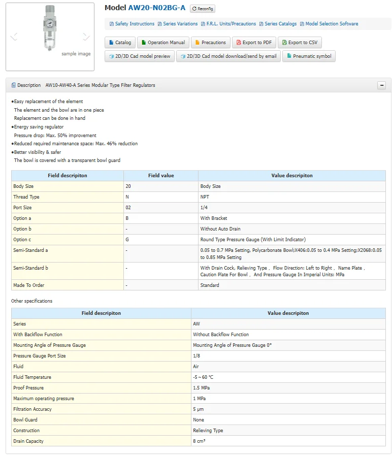Image resolution: width=392 pixels, height=456 pixels.
Task: View the Pneumatic symbol
Action: 309,56
